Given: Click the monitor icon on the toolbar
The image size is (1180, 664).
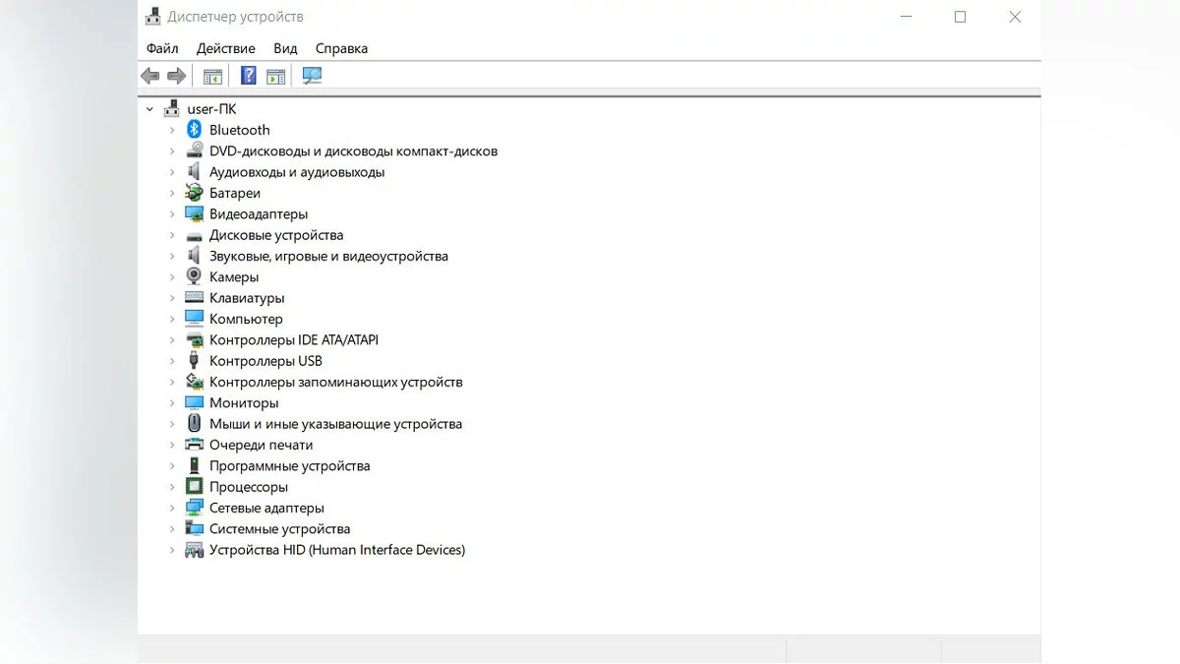Looking at the screenshot, I should (x=313, y=76).
